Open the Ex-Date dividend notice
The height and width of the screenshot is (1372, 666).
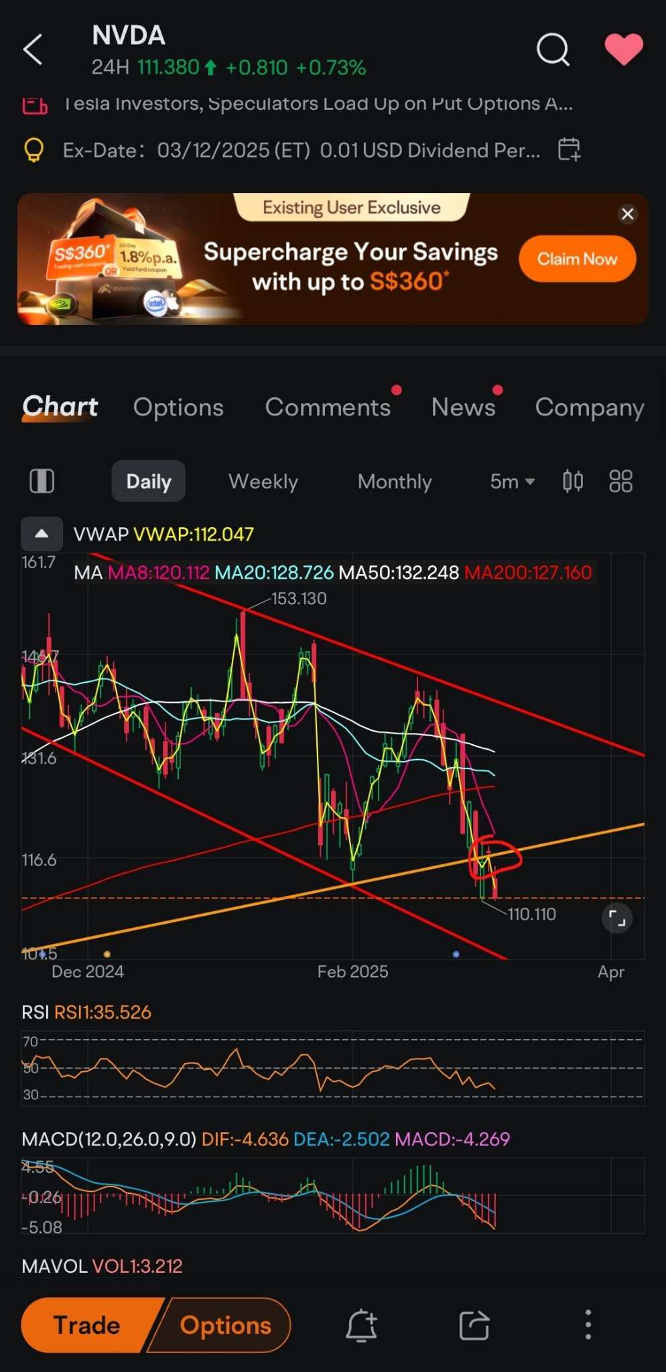302,150
